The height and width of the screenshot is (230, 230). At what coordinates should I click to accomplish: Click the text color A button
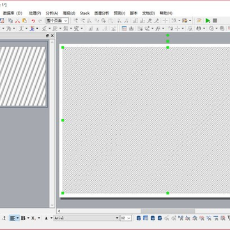click(47, 218)
